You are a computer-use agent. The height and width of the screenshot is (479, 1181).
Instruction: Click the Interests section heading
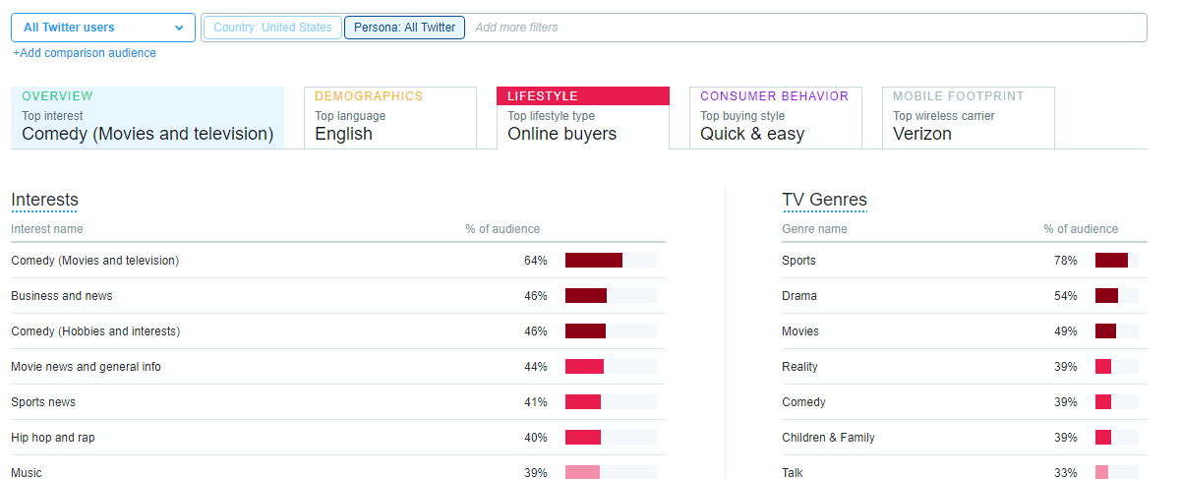[44, 200]
